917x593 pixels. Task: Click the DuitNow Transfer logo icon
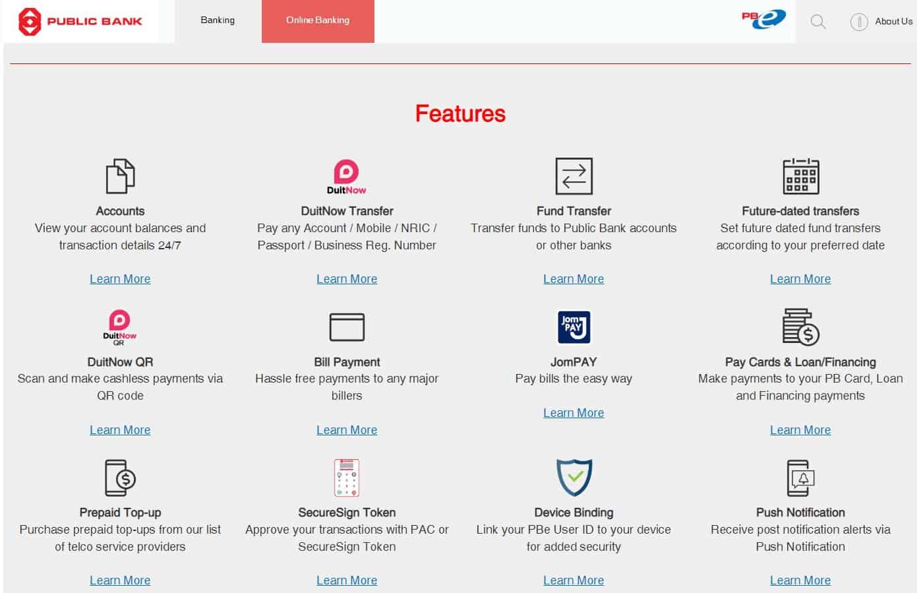pyautogui.click(x=347, y=177)
